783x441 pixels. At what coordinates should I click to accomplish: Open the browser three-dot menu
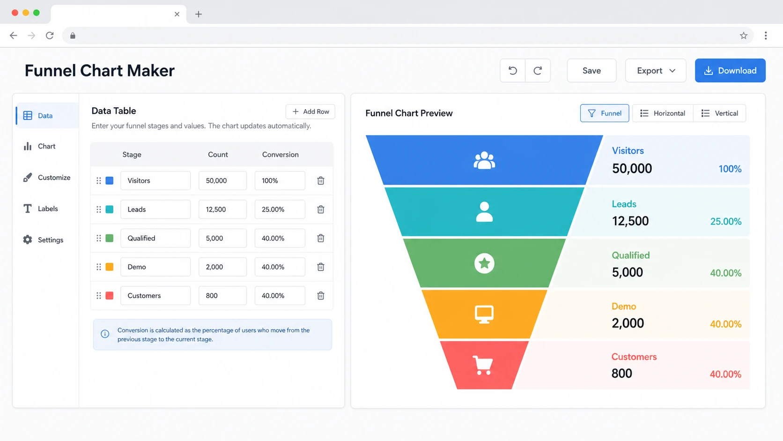[766, 36]
